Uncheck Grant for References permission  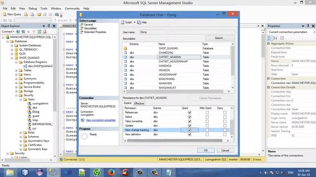[x=190, y=113]
